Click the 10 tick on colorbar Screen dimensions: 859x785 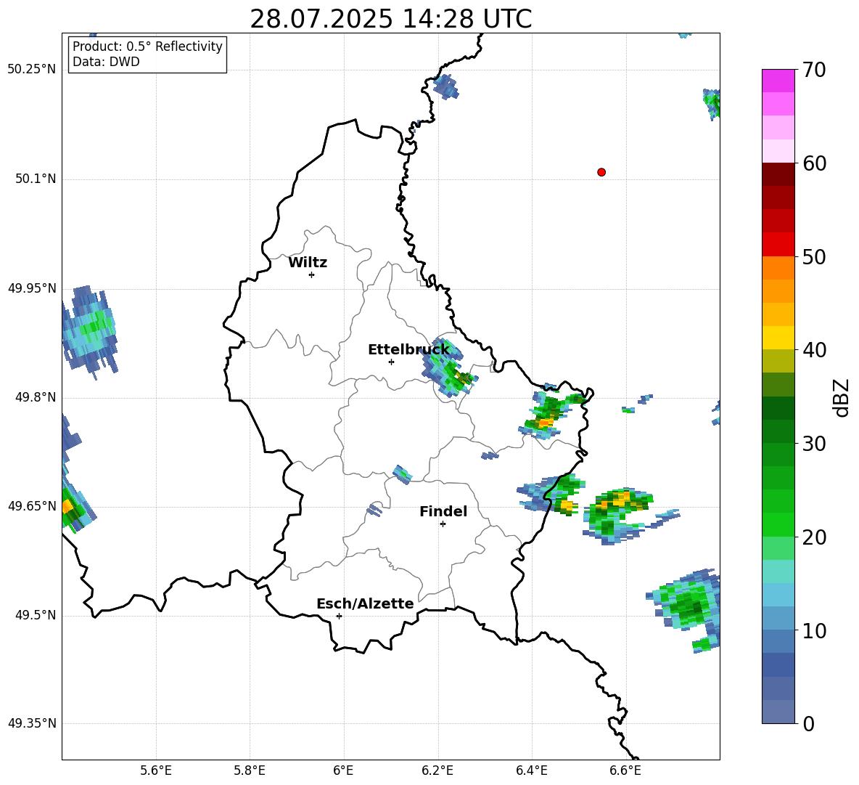point(814,630)
